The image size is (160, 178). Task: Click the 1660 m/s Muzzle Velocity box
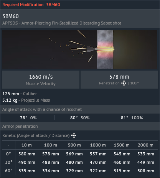pyautogui.click(x=41, y=79)
